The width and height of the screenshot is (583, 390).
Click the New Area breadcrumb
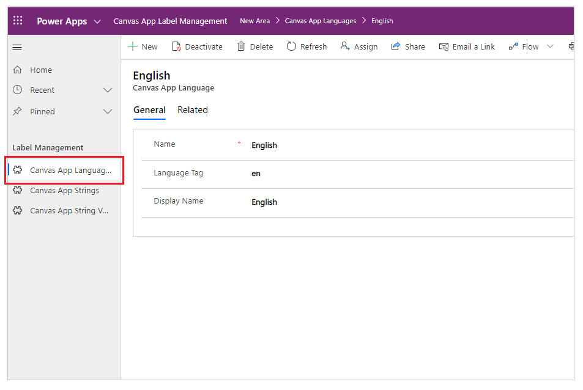[254, 21]
